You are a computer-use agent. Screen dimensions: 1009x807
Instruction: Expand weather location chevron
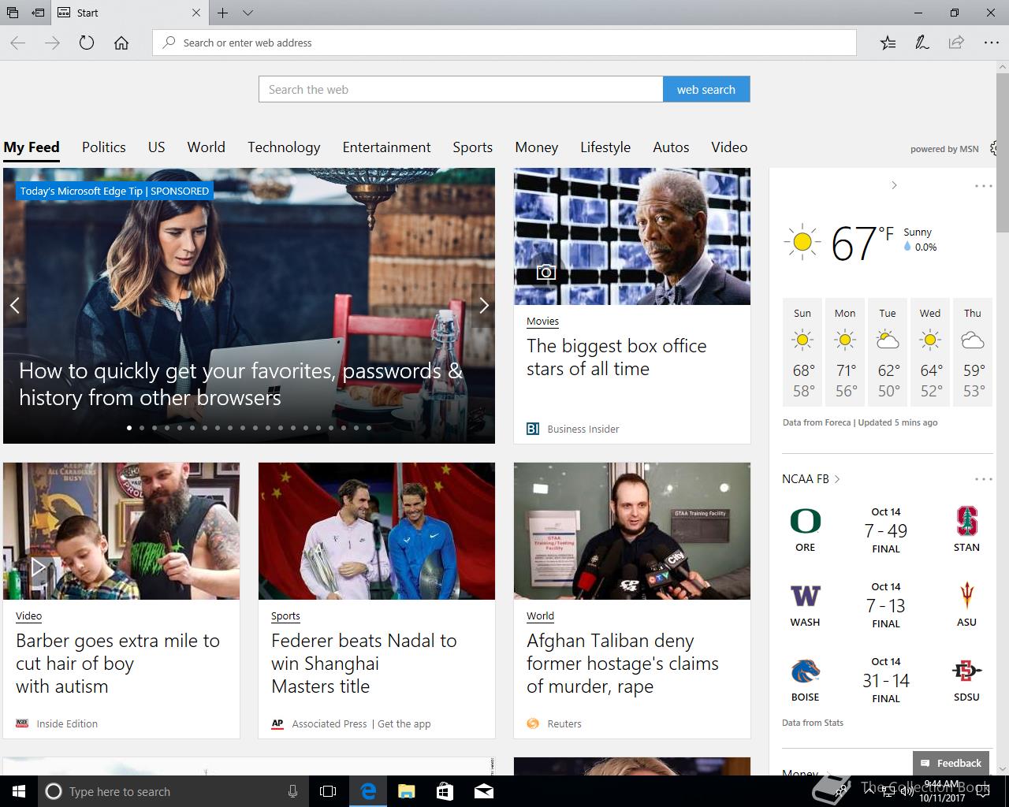point(894,185)
